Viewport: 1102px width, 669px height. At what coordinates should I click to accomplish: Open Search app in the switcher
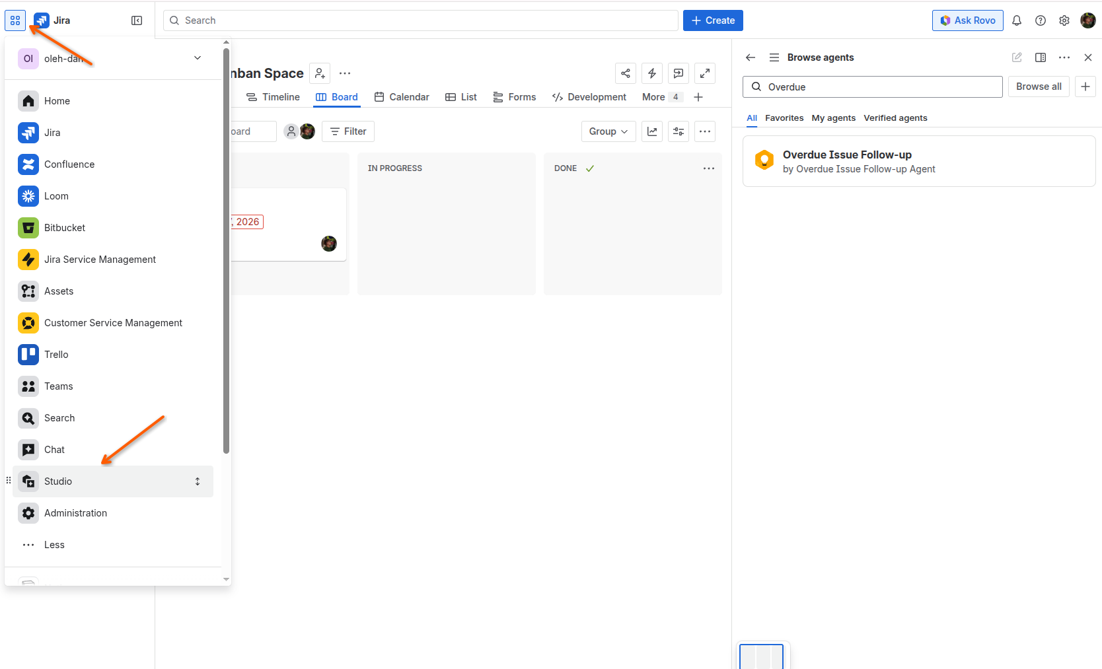point(113,418)
